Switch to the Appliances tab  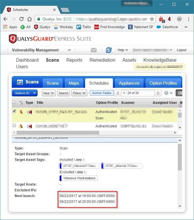129,83
